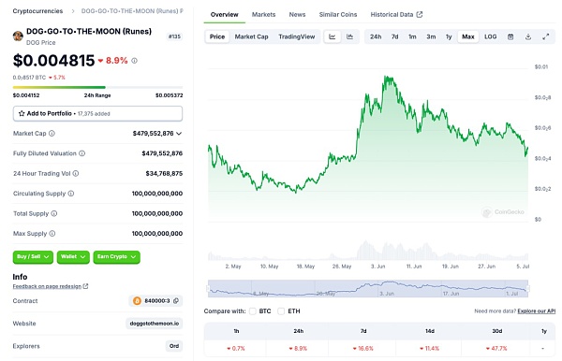562x361 pixels.
Task: Switch to the Markets tab
Action: [263, 15]
